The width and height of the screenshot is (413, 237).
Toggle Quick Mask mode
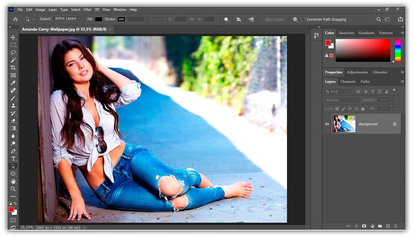point(13,220)
